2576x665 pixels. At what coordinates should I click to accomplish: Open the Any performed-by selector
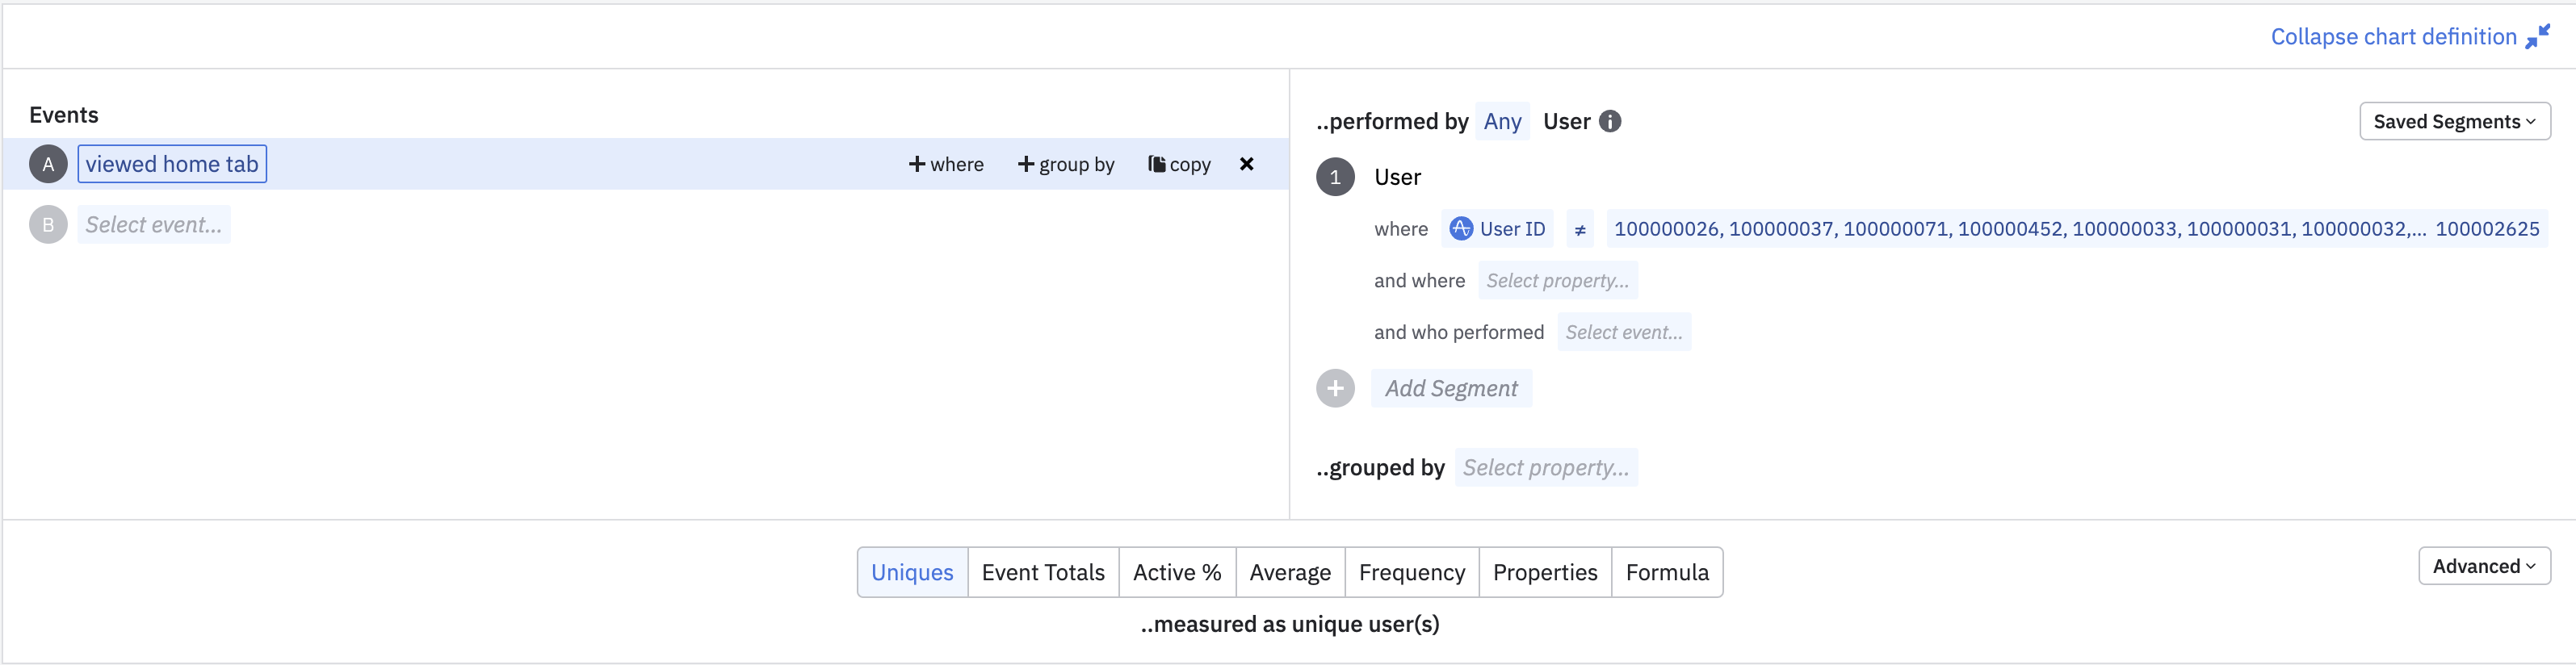(1502, 121)
